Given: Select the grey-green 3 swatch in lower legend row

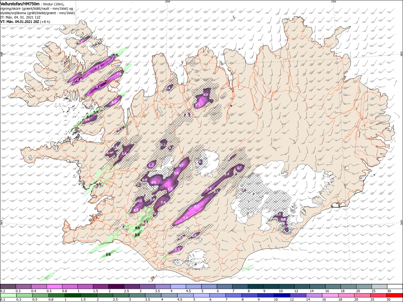Looking at the screenshot, I should [x=137, y=295].
